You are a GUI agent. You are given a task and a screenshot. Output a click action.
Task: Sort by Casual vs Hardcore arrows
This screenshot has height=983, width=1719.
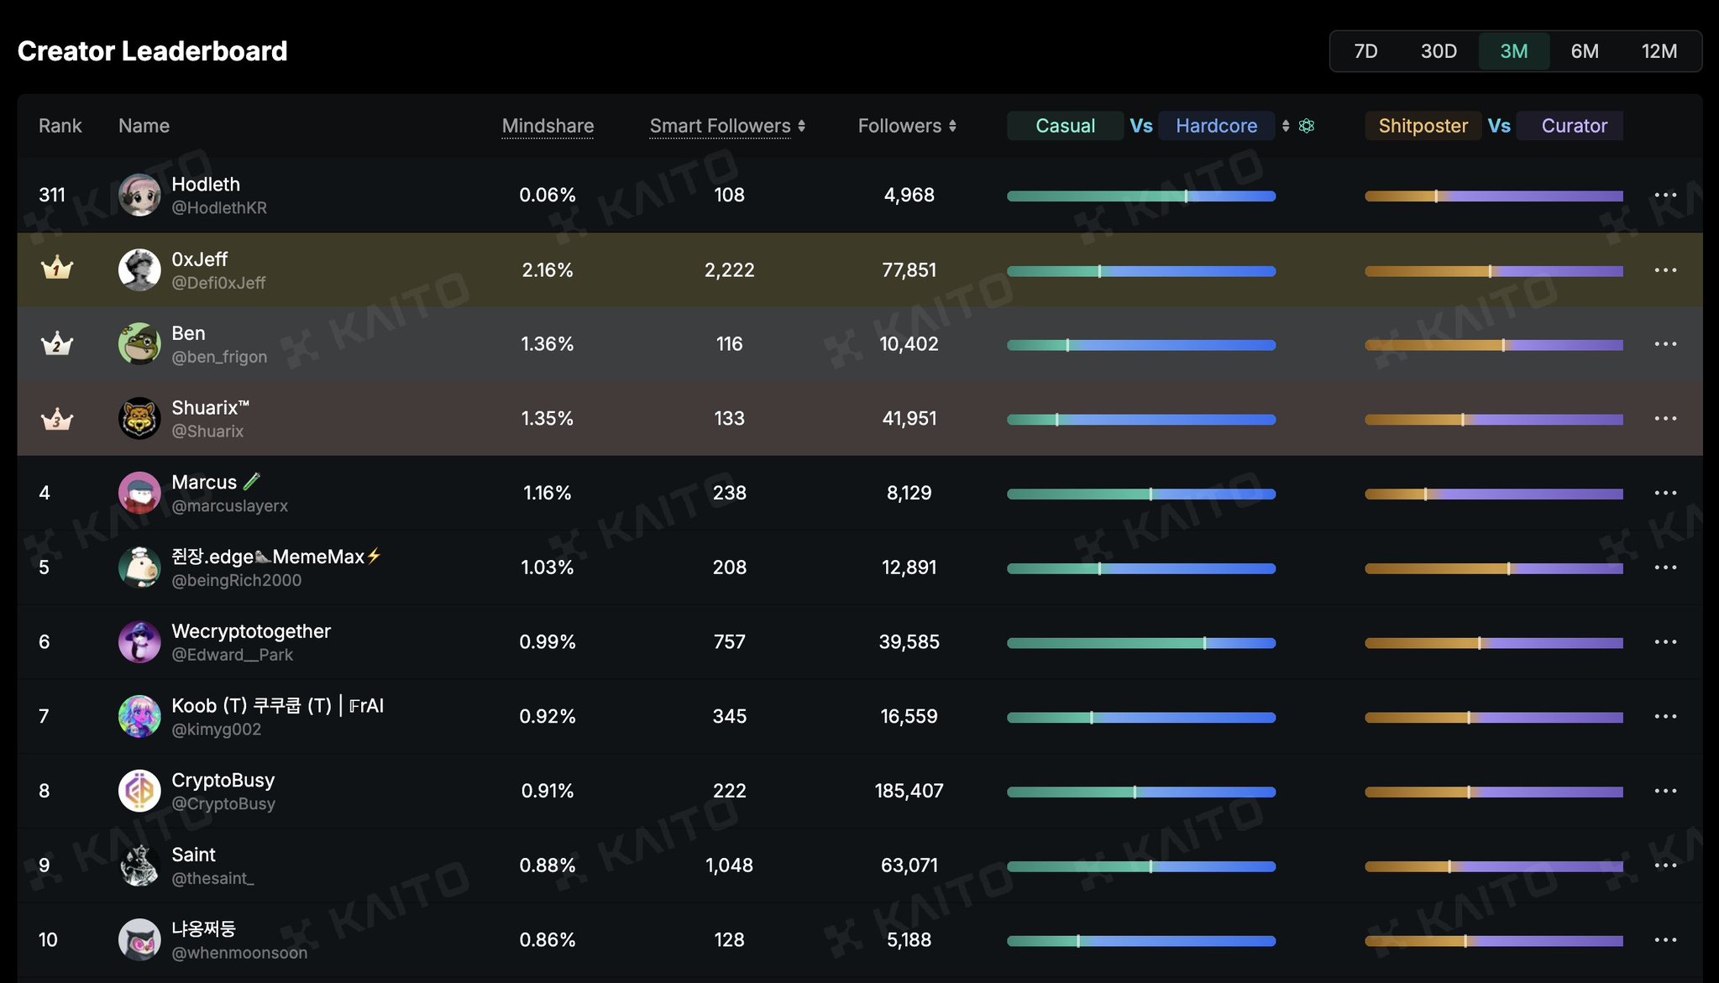(1286, 126)
